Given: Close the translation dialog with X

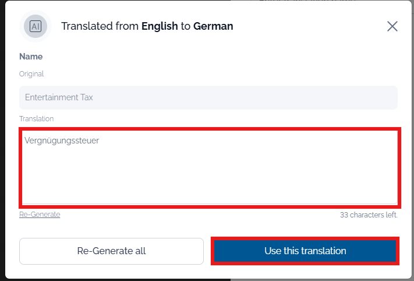Looking at the screenshot, I should 392,26.
